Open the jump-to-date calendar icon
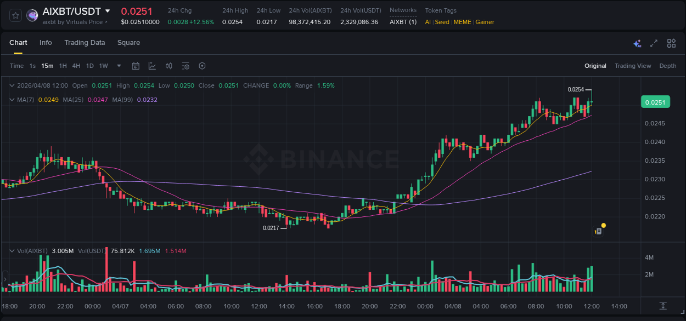 tap(136, 66)
